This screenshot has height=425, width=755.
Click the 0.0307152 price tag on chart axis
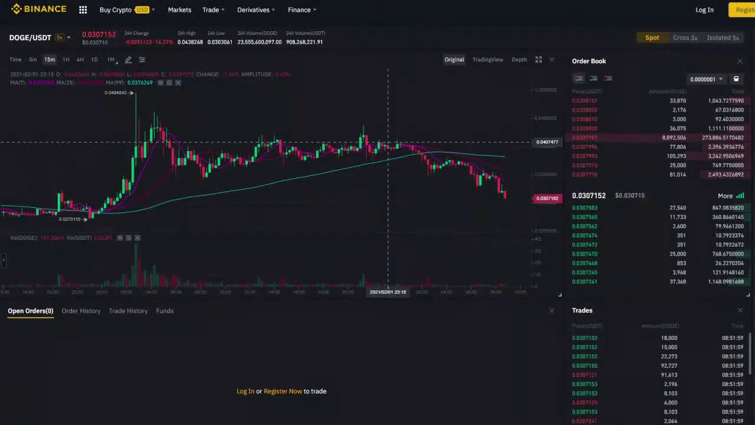(x=547, y=198)
